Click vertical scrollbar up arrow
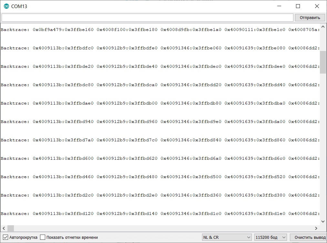The width and height of the screenshot is (327, 243). click(x=323, y=27)
